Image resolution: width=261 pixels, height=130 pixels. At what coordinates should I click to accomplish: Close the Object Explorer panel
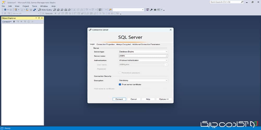(42, 18)
